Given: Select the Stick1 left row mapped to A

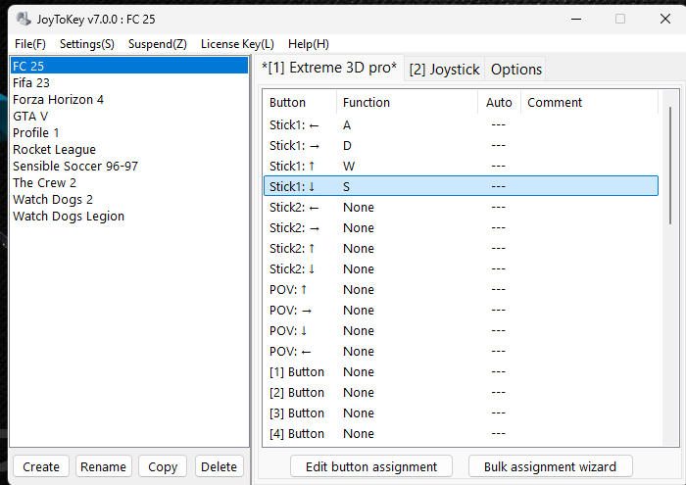Looking at the screenshot, I should (x=462, y=125).
